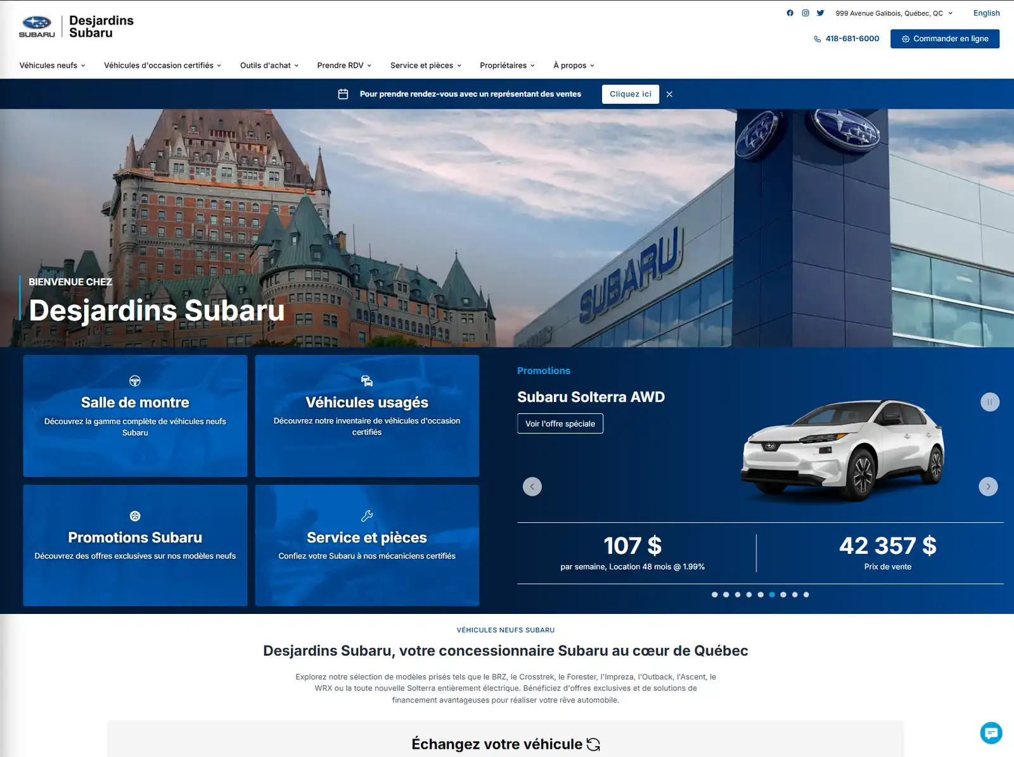Image resolution: width=1014 pixels, height=757 pixels.
Task: Open the Facebook social icon
Action: (790, 13)
